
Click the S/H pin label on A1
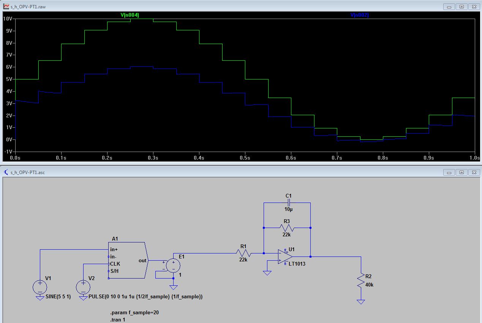coord(114,271)
